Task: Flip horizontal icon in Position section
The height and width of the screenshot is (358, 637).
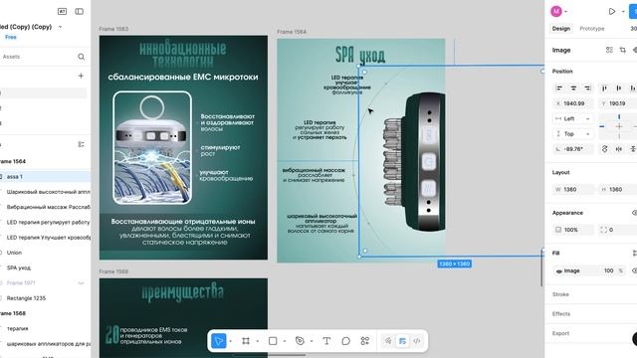Action: 619,149
